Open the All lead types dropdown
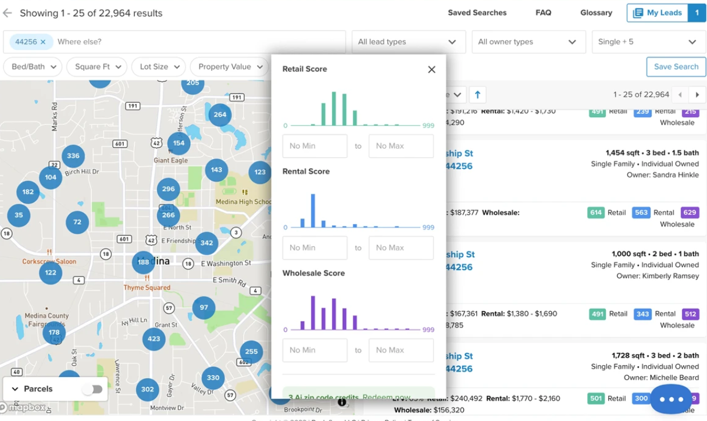707x421 pixels. 408,42
